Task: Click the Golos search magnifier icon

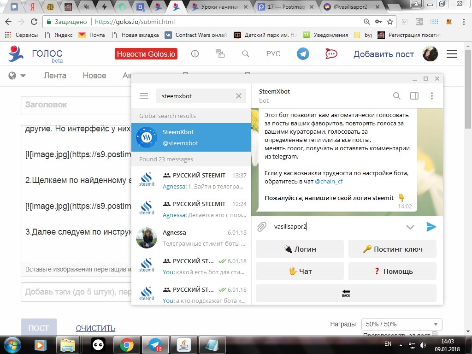Action: [246, 54]
